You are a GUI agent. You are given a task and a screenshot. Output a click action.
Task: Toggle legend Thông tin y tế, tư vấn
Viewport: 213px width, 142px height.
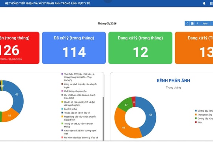[x=77, y=125]
